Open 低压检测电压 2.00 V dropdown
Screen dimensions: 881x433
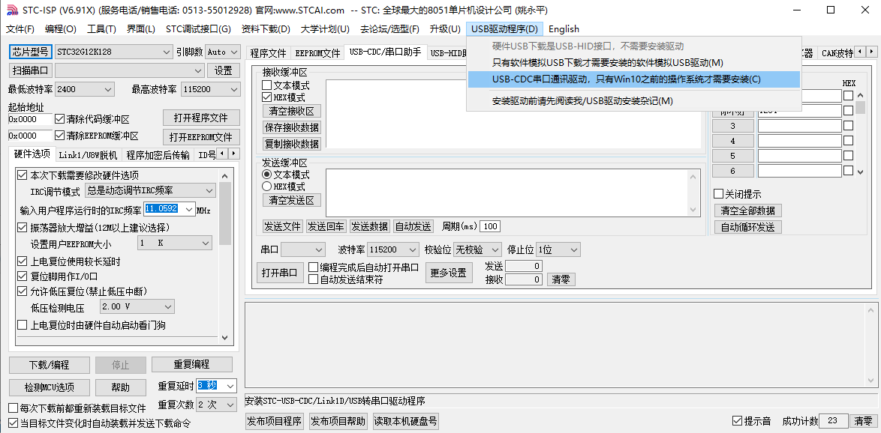point(137,307)
